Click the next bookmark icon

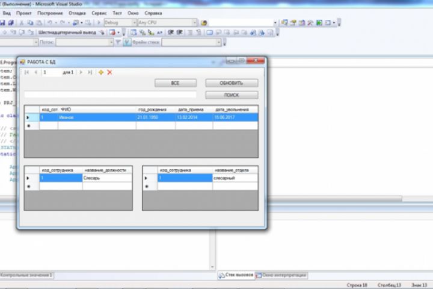pyautogui.click(x=227, y=33)
